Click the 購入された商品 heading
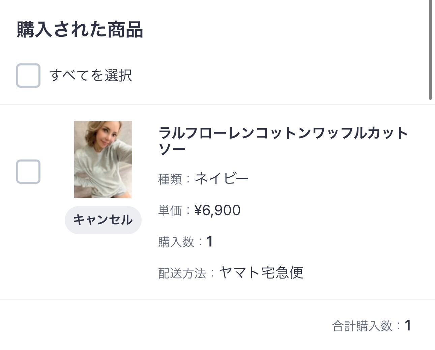Viewport: 435px width, 350px height. [x=80, y=29]
